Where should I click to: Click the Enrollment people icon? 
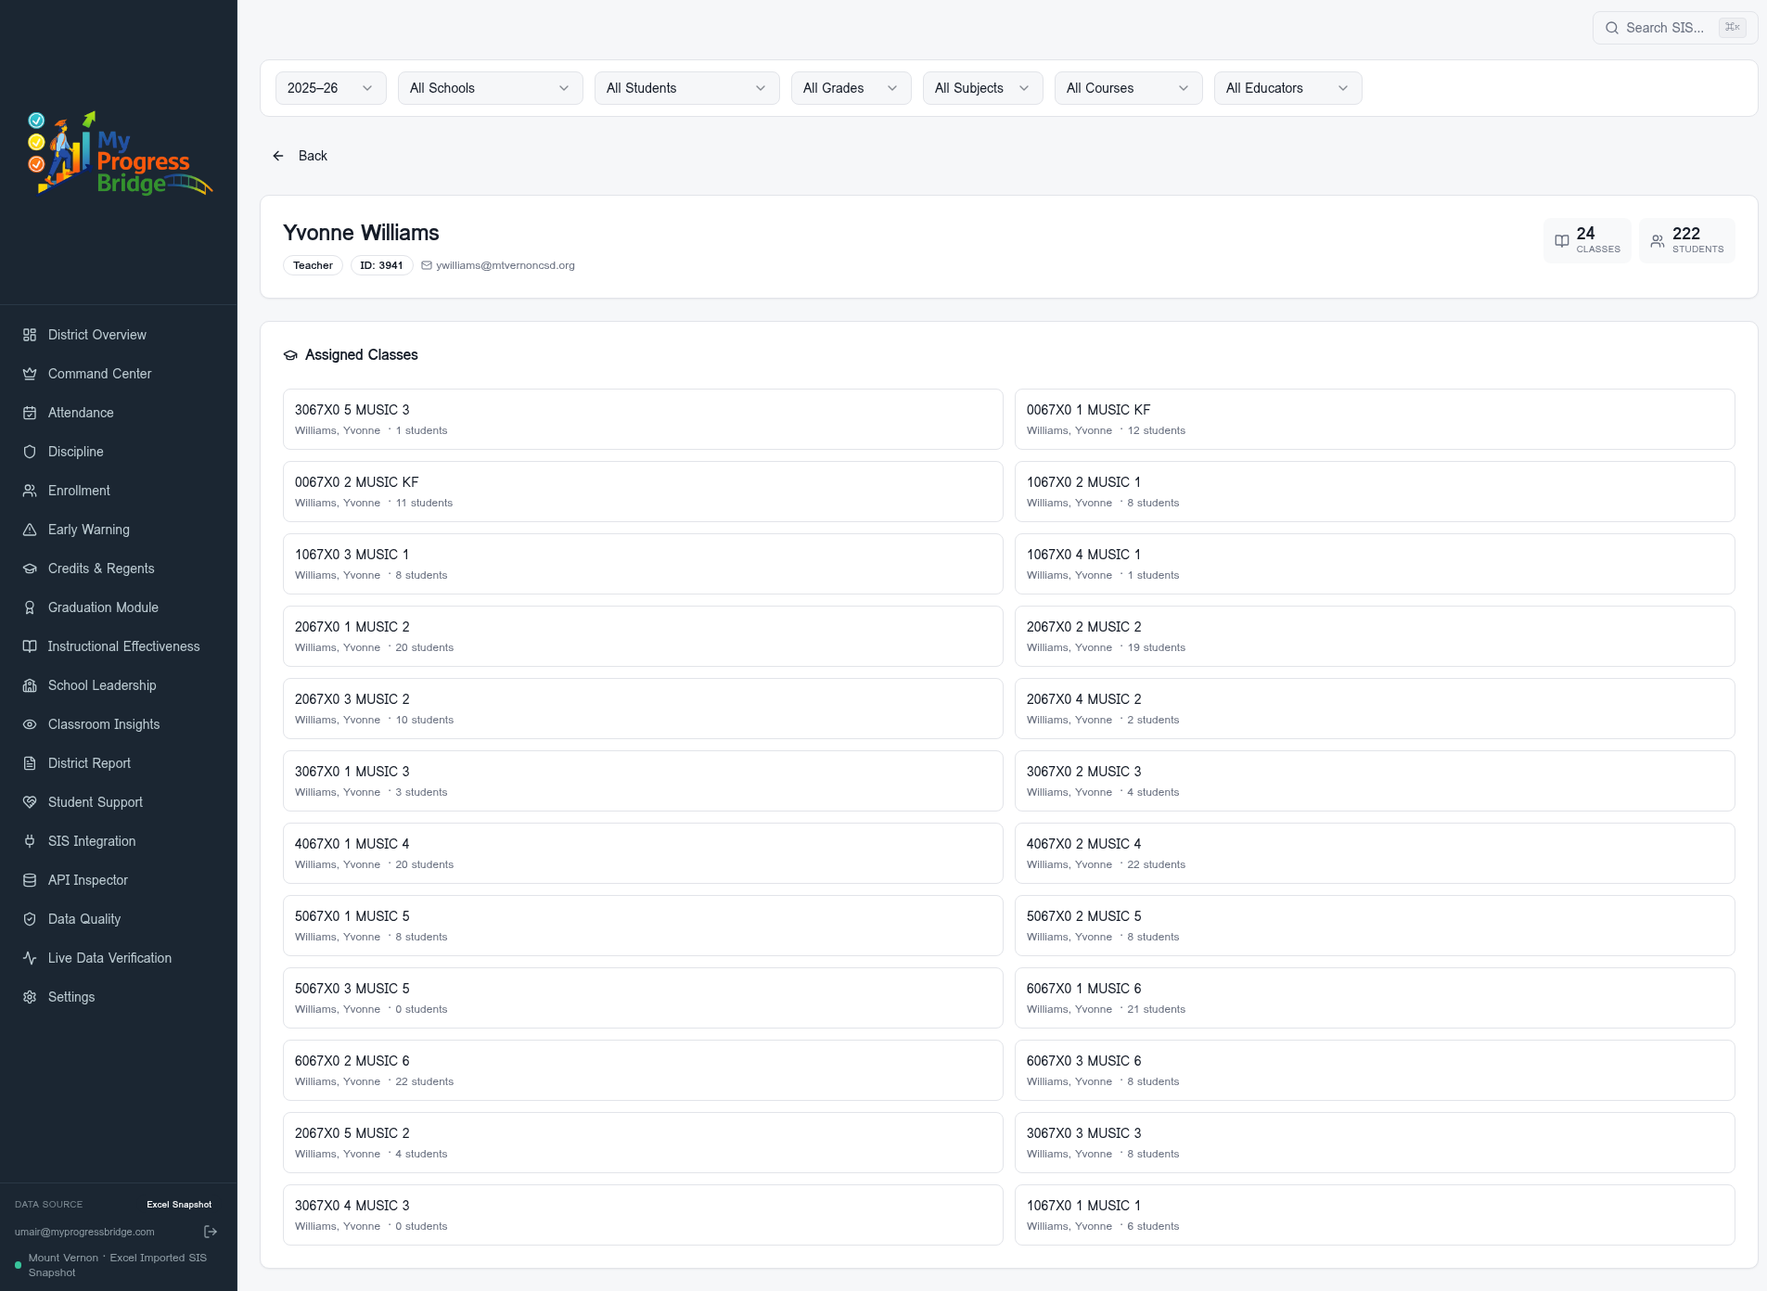[30, 491]
